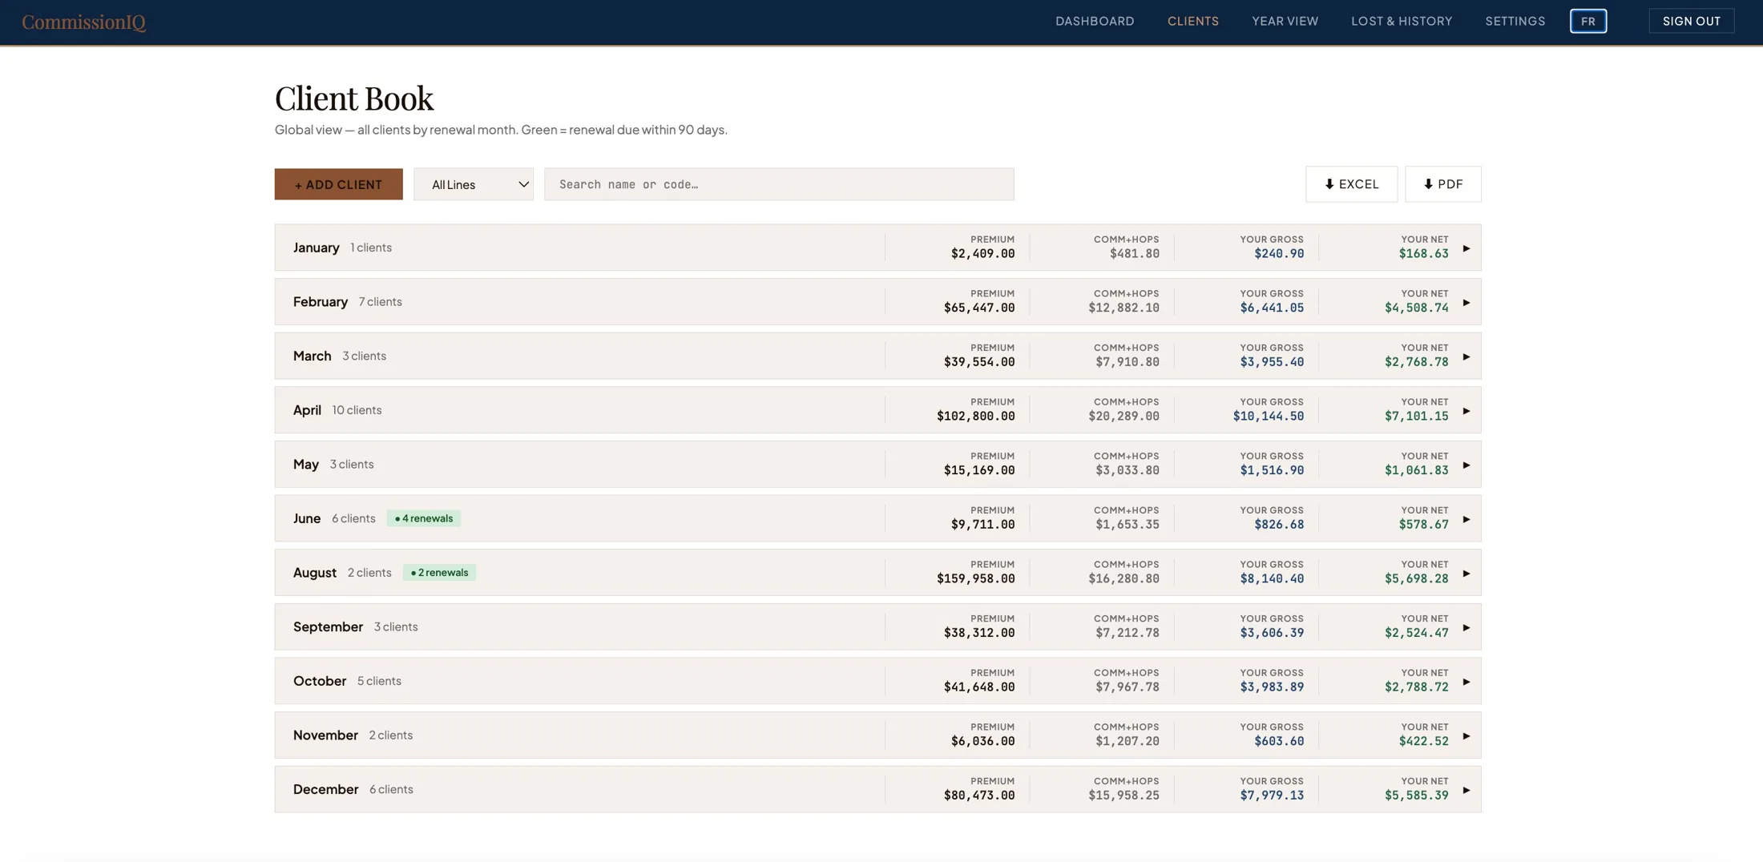This screenshot has height=862, width=1763.
Task: Open the Dashboard tab
Action: pyautogui.click(x=1095, y=22)
